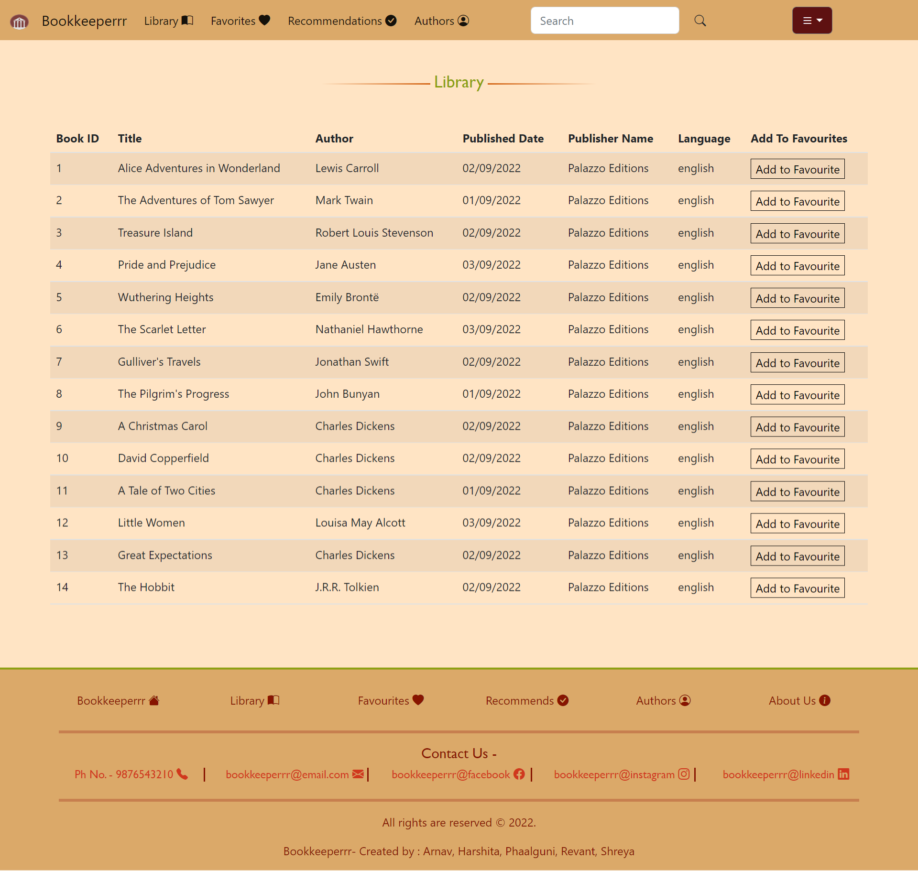918x871 pixels.
Task: Click the Bookkeeperrr bank logo icon
Action: point(19,22)
